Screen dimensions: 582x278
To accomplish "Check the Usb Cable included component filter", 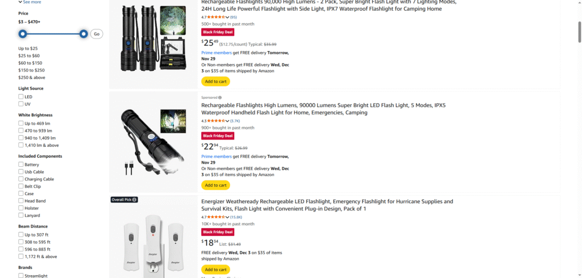I will 21,172.
